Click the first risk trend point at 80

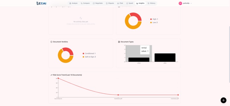point(58,78)
